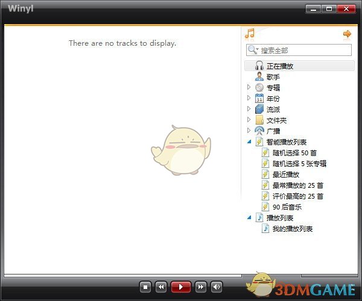The width and height of the screenshot is (362, 301).
Task: Open 我的播放列表 playlist
Action: click(292, 229)
